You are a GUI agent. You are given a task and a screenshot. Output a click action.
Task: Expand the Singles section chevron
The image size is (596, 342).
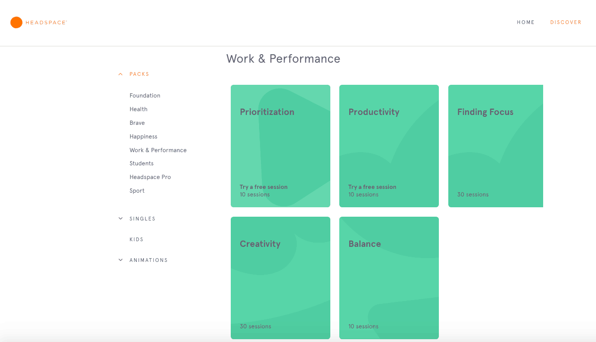(120, 219)
